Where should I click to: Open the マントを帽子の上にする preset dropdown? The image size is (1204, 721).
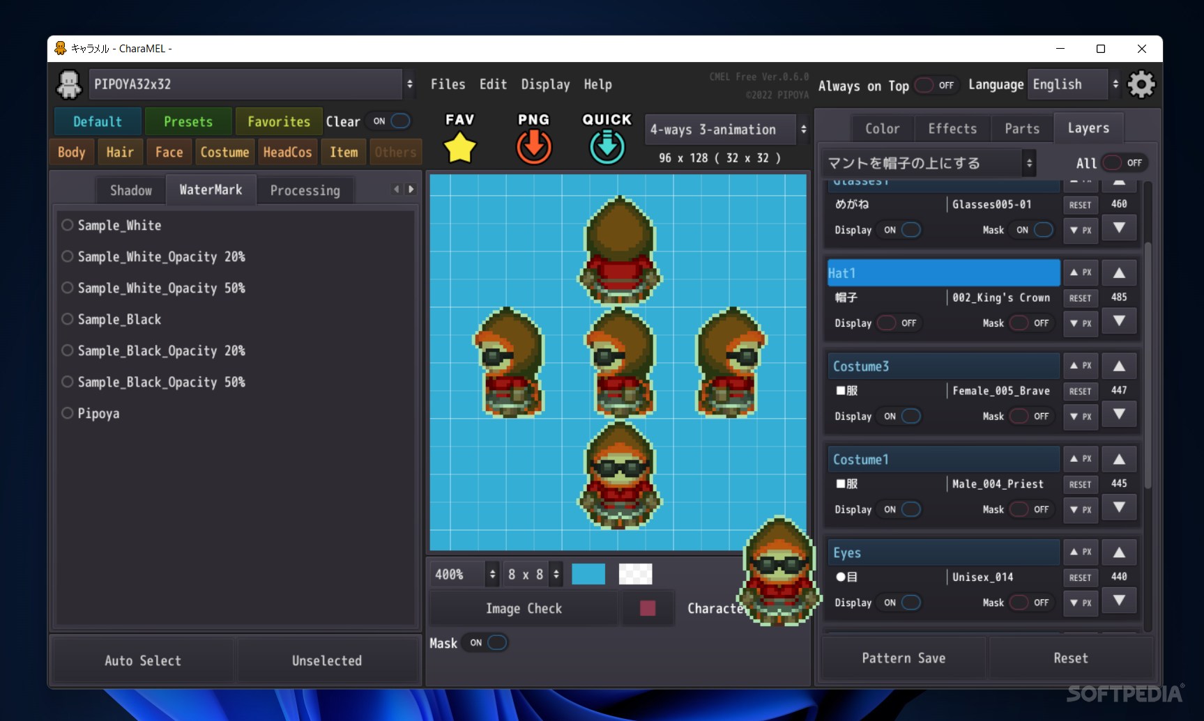tap(928, 164)
